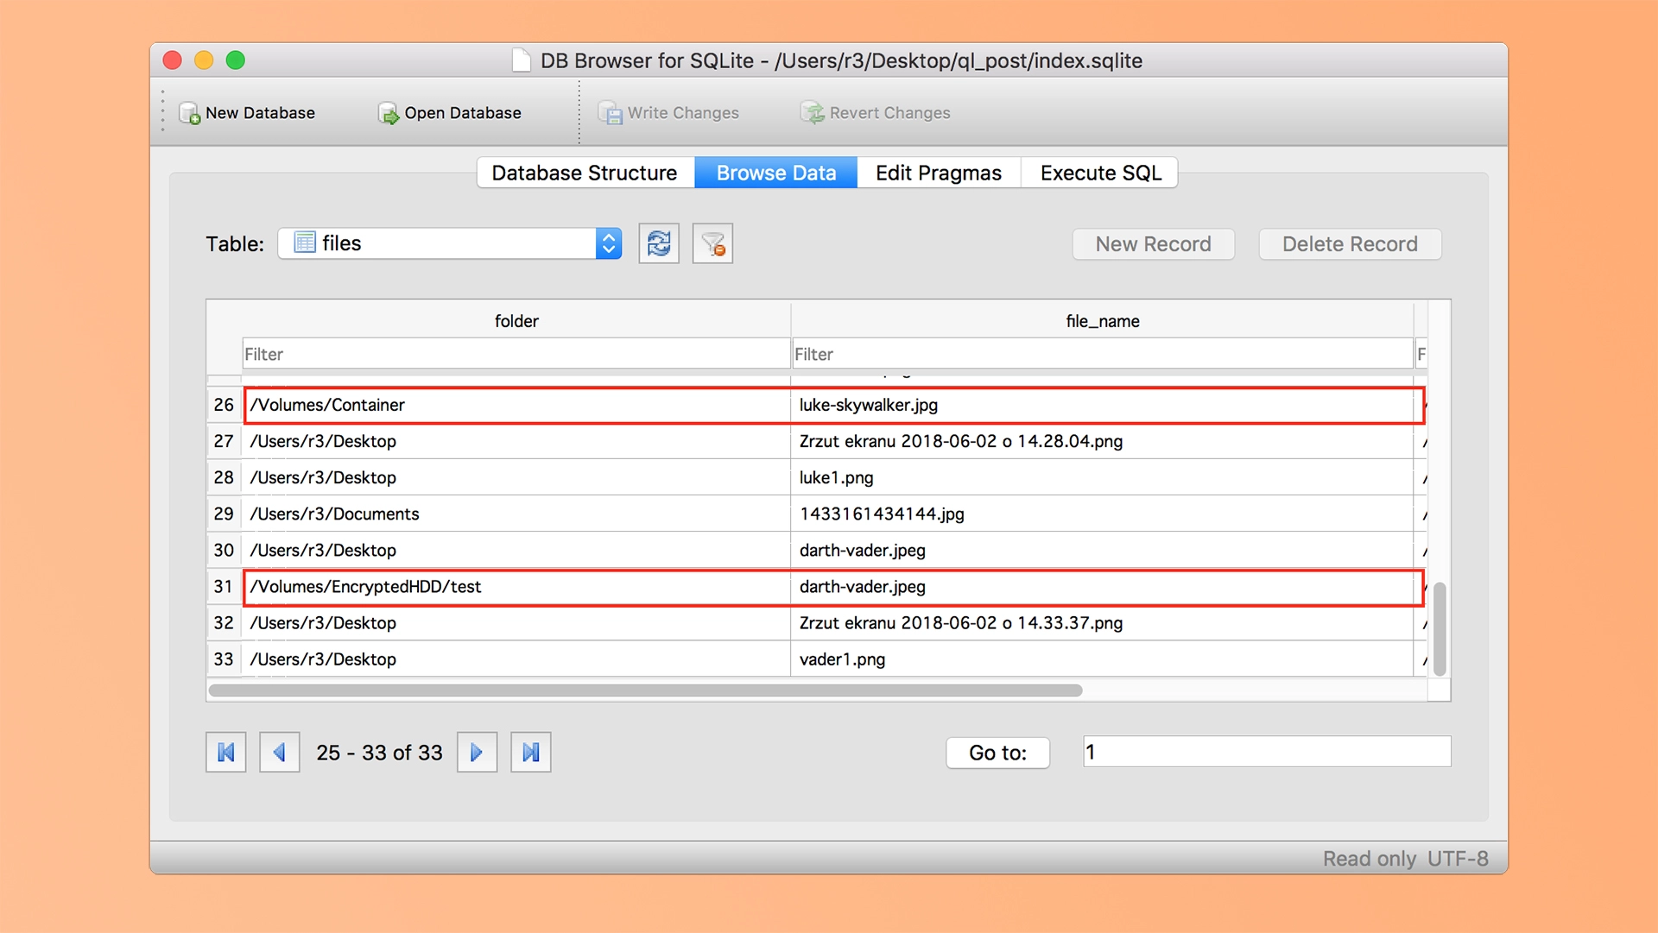Jump to the first page of records
The image size is (1658, 933).
click(226, 753)
